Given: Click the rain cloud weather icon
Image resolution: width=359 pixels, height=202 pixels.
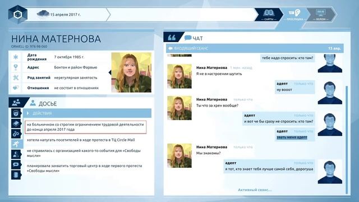Looking at the screenshot, I should point(43,14).
